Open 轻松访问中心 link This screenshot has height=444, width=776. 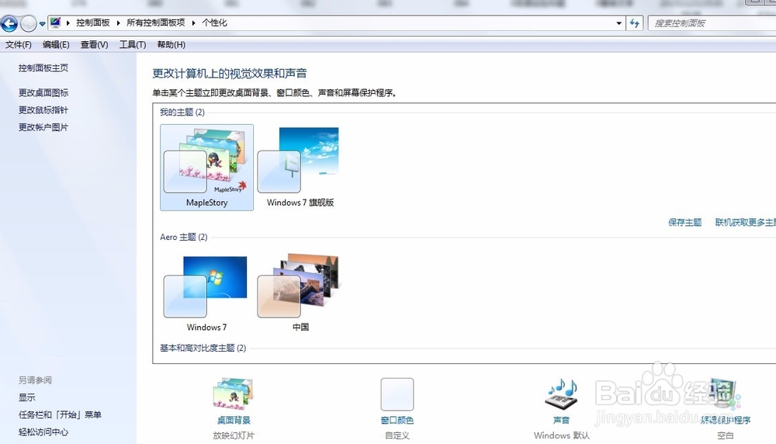43,432
